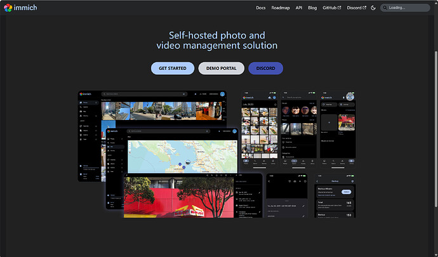The height and width of the screenshot is (257, 438).
Task: Click the GET STARTED button
Action: tap(173, 68)
